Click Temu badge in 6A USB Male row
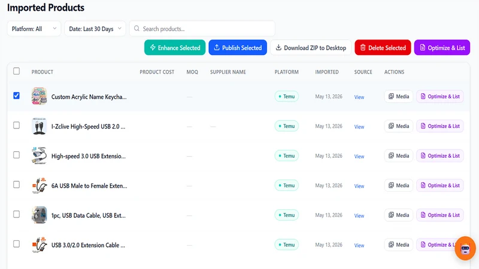 (x=287, y=185)
